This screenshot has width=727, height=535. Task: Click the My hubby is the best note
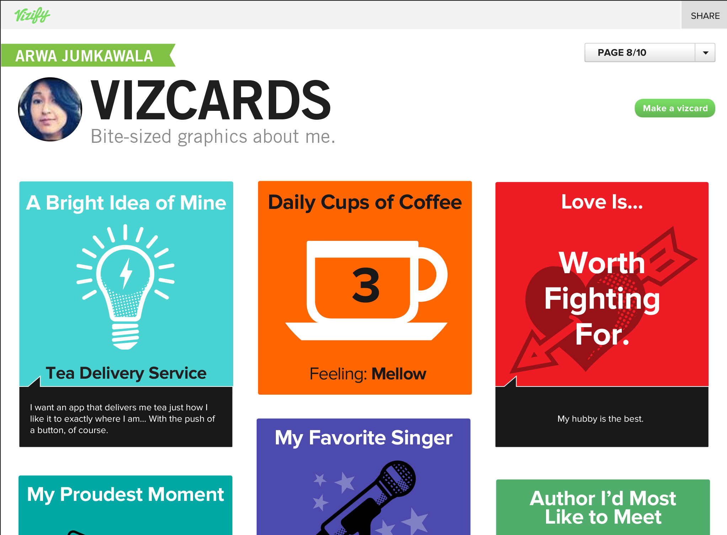pos(600,419)
